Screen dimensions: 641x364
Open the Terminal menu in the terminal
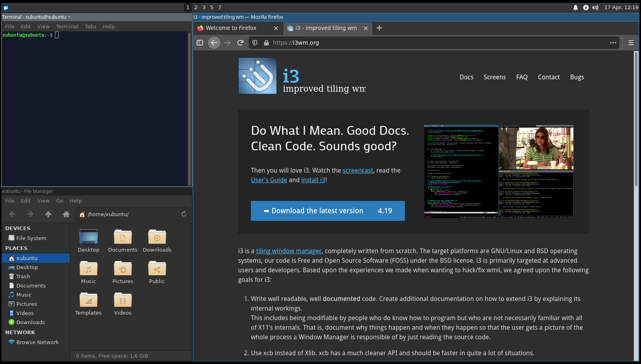pyautogui.click(x=67, y=26)
